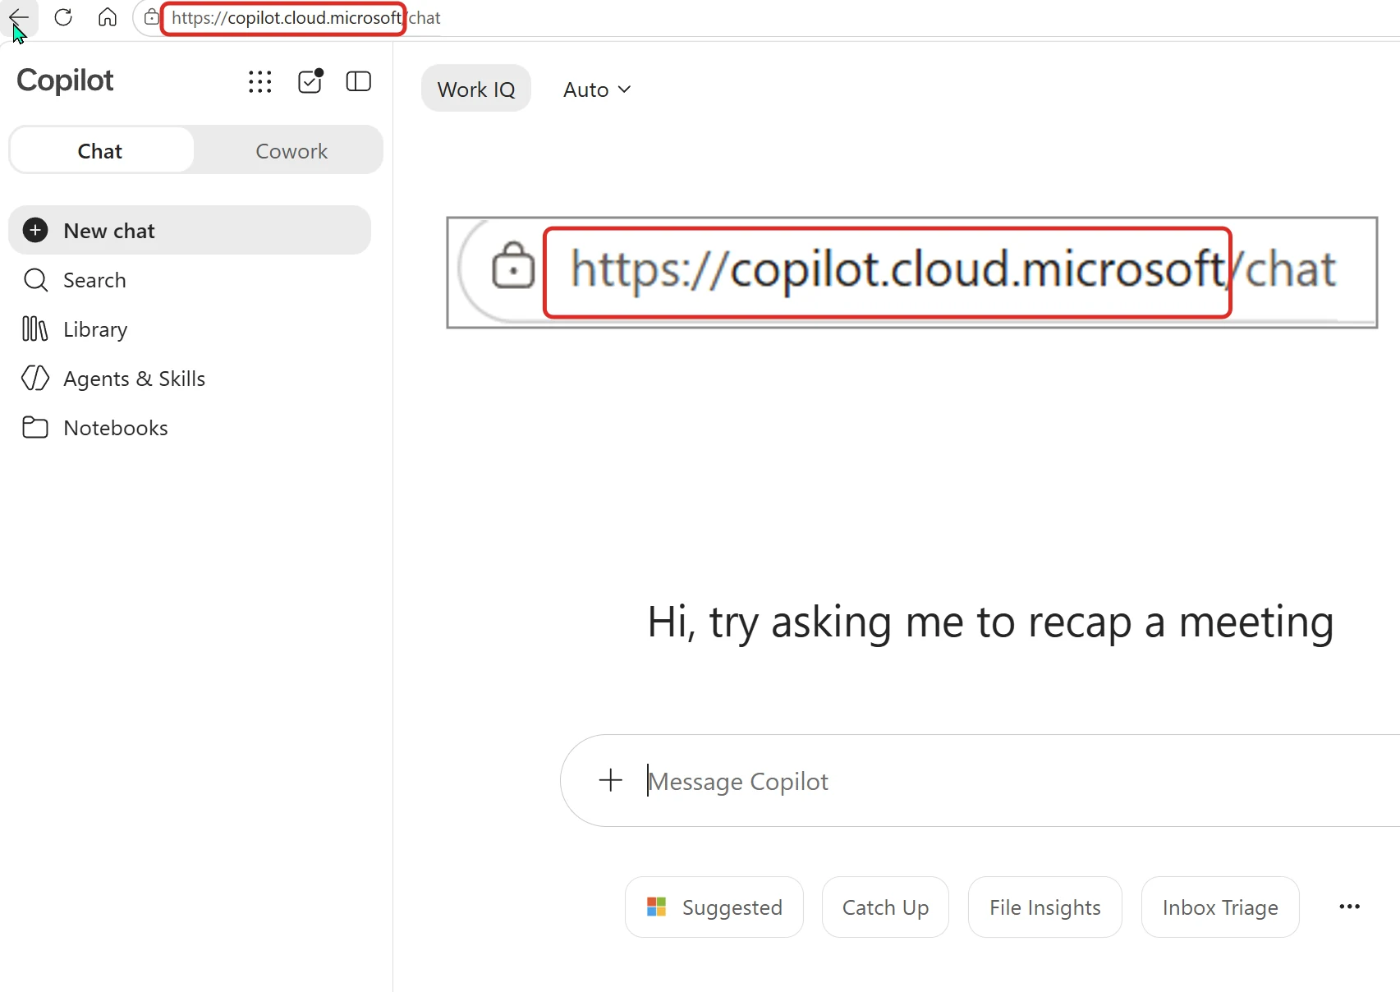Click the Notebooks folder icon
1400x992 pixels.
coord(35,428)
